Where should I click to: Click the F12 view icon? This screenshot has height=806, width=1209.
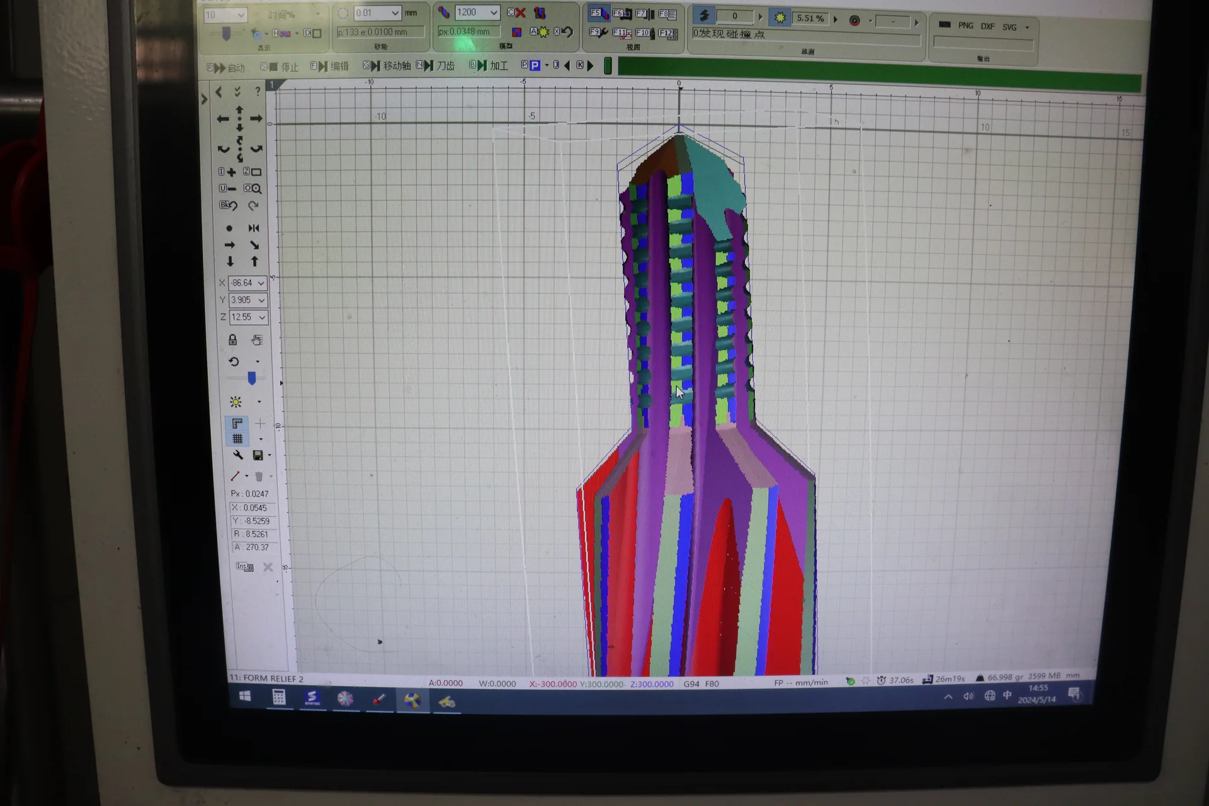click(668, 33)
